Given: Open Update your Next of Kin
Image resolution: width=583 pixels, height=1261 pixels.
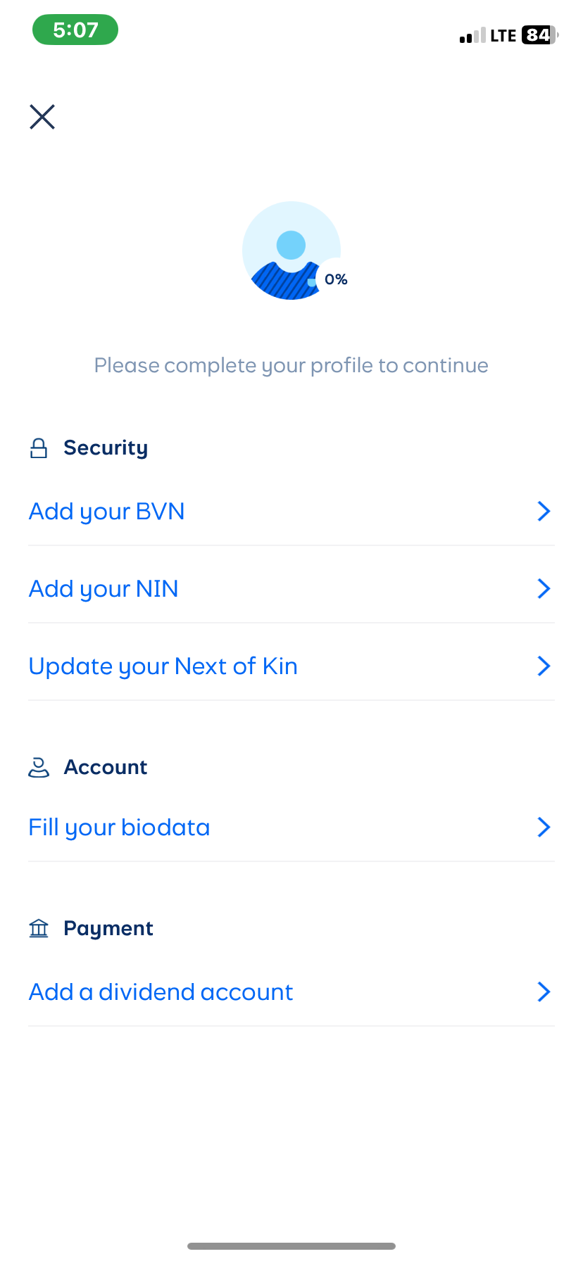Looking at the screenshot, I should click(x=163, y=666).
